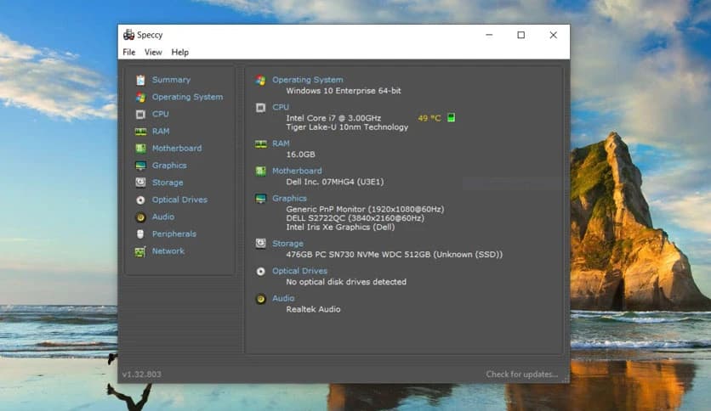This screenshot has width=711, height=411.
Task: Click the CPU icon in summary panel
Action: coord(261,108)
